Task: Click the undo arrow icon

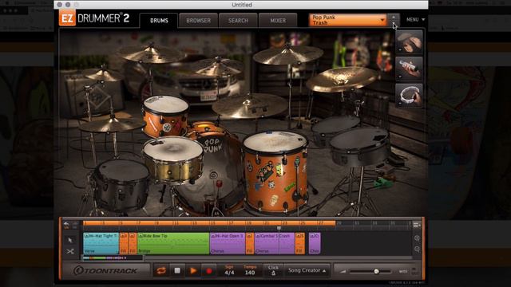Action: coord(66,225)
